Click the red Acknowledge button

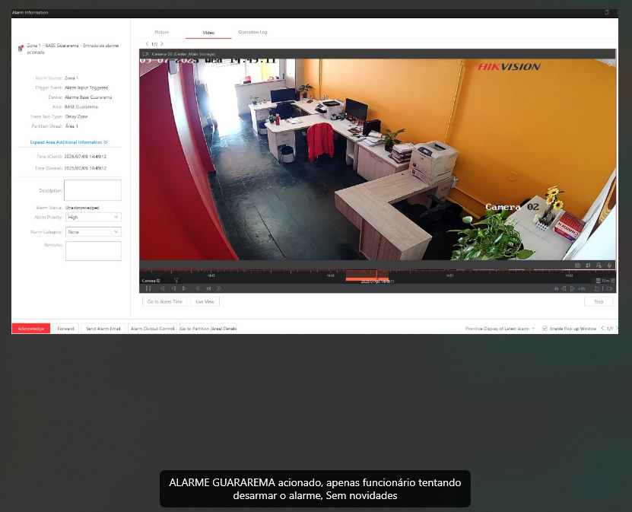pos(31,329)
